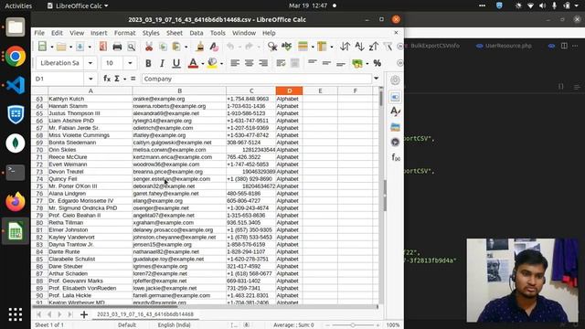Expand the formula bar arrow
This screenshot has width=585, height=329.
376,79
